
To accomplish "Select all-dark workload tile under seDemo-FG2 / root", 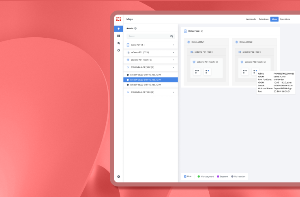I will 245,72.
